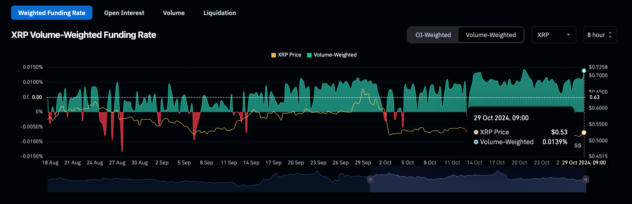Switch to the Open Interest tab
Screen dimensions: 632x204
tap(124, 13)
